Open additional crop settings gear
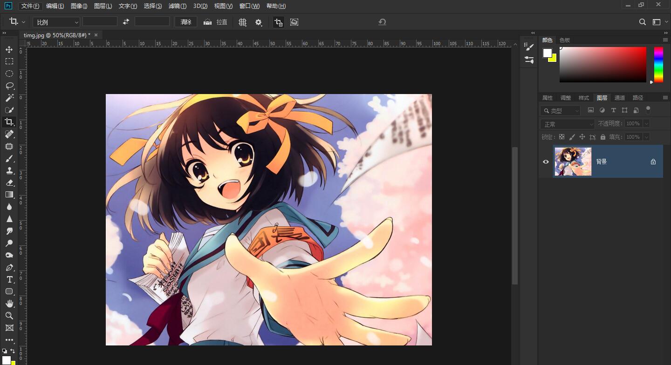The height and width of the screenshot is (365, 671). click(259, 22)
